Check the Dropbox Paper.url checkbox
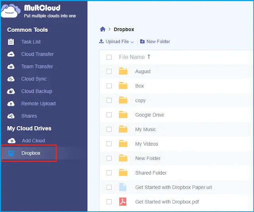Viewport: 254px width, 212px height. coord(109,187)
